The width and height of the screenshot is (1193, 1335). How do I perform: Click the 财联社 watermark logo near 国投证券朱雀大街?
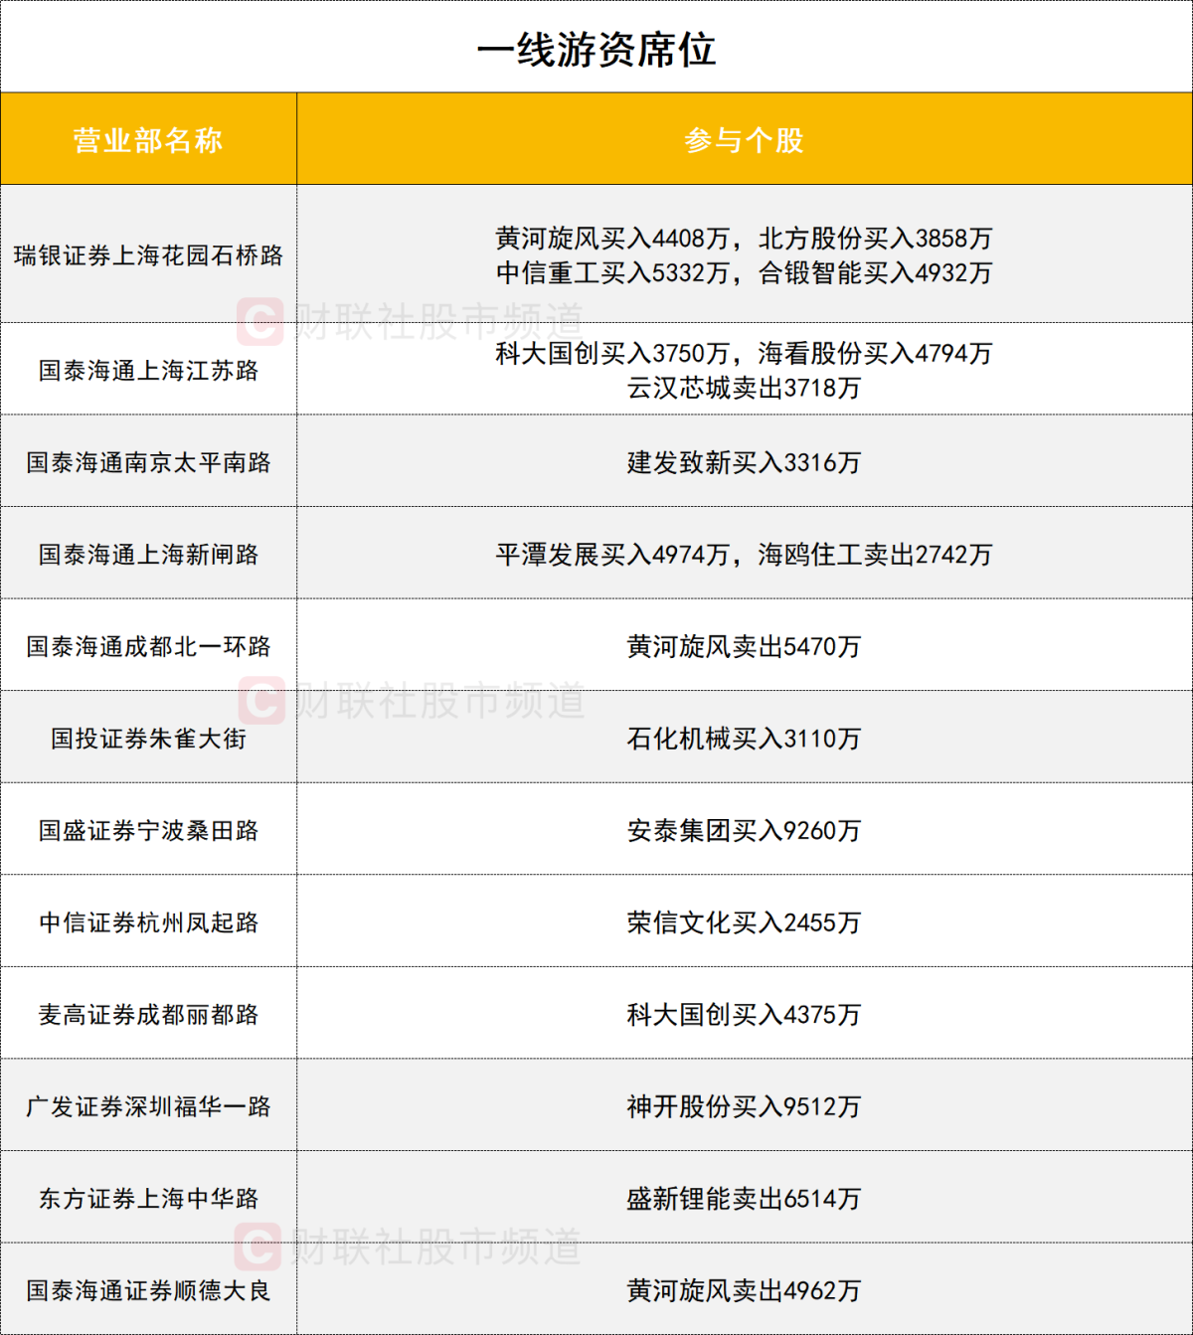point(261,702)
